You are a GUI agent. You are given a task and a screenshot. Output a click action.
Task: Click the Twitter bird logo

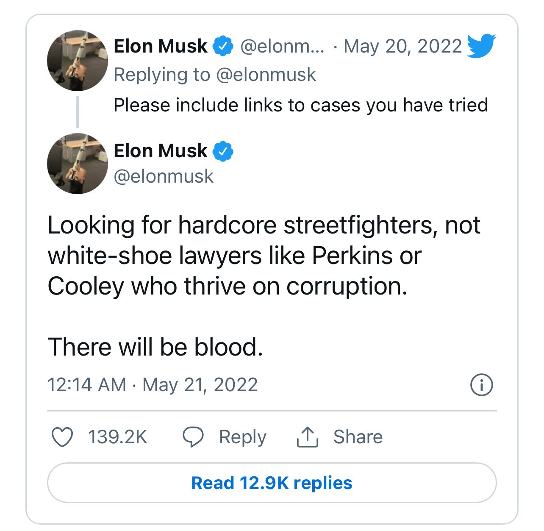tap(481, 45)
